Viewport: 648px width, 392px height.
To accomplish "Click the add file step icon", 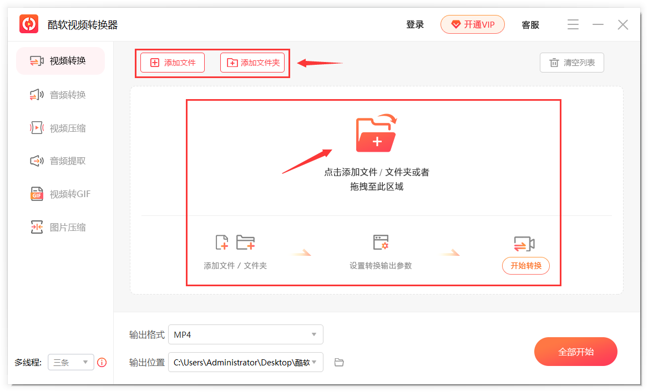I will pos(222,242).
